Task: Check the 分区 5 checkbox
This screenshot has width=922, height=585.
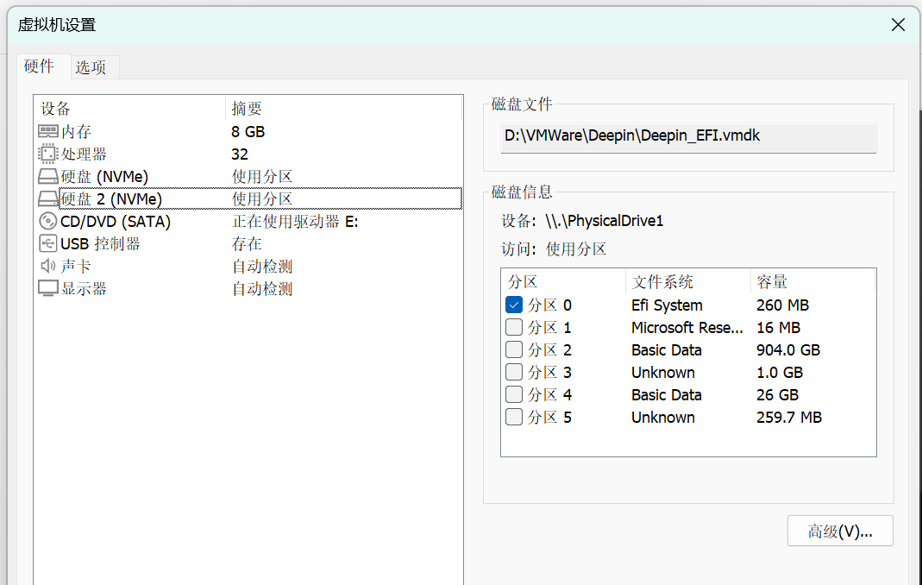Action: [514, 417]
